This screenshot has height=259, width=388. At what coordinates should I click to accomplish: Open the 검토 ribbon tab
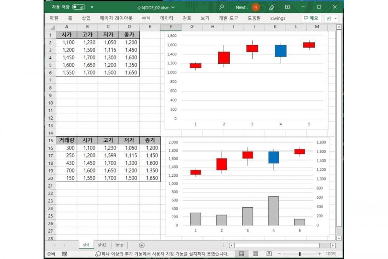coord(187,18)
